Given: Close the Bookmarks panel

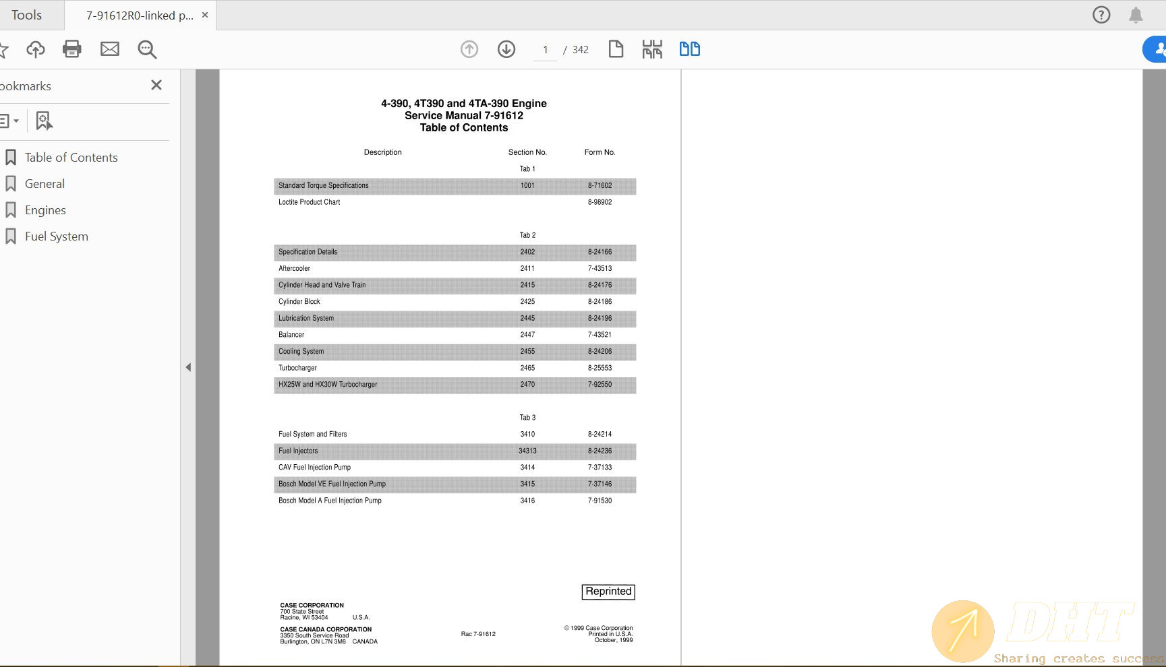Looking at the screenshot, I should [x=156, y=85].
